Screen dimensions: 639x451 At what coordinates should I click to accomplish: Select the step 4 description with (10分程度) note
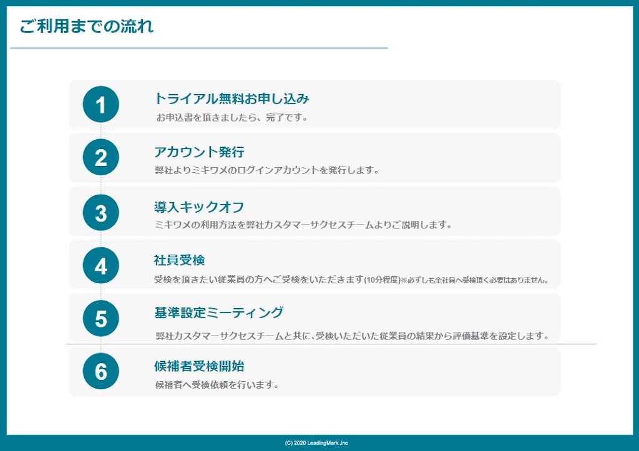tap(351, 279)
